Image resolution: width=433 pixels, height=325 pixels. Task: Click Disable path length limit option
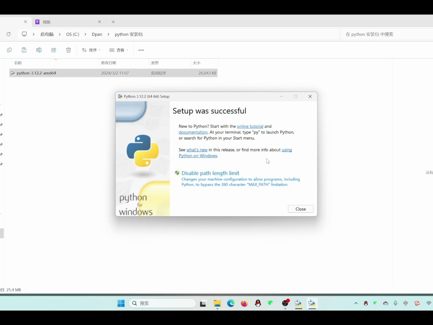[x=210, y=173]
